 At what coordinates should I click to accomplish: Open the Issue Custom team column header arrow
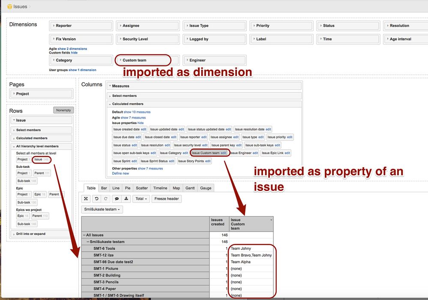click(x=271, y=220)
